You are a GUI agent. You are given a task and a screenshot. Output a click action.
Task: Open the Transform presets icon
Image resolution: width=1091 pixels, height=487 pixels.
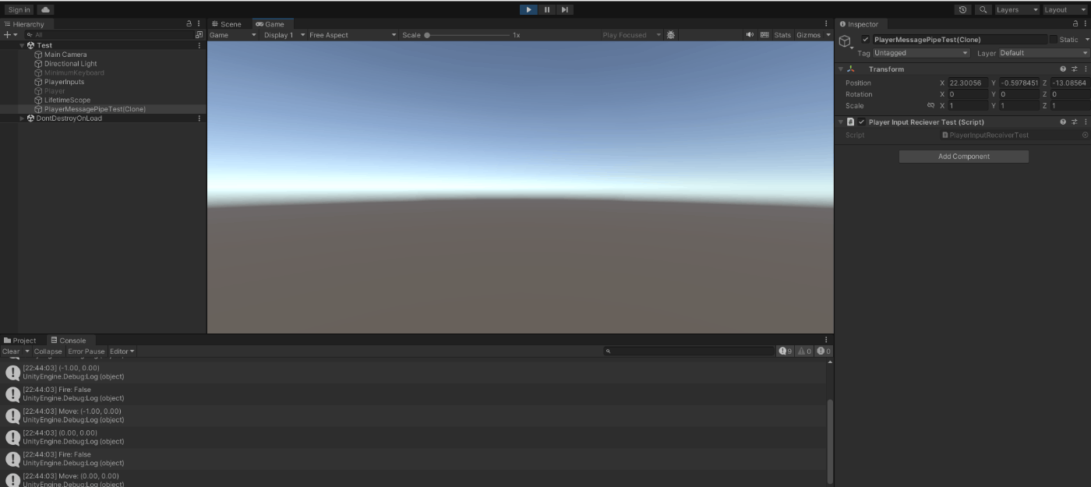point(1074,69)
